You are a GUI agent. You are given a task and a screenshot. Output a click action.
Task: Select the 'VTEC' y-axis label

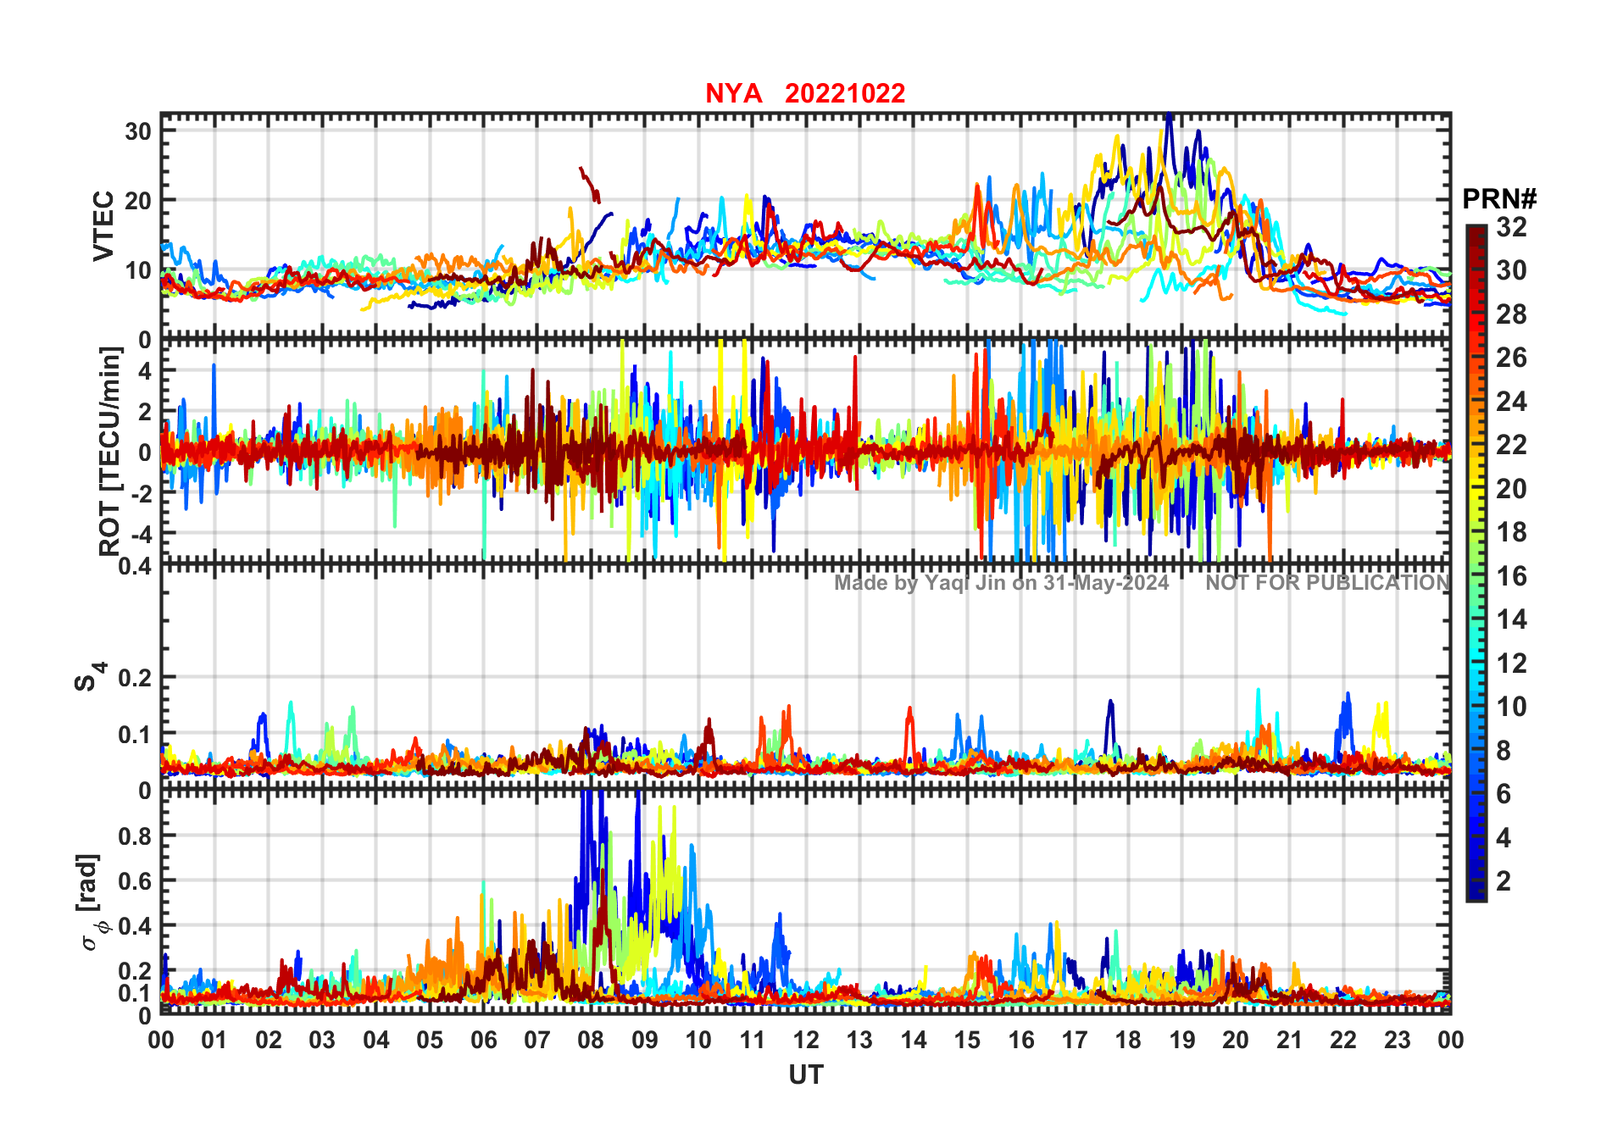click(103, 226)
